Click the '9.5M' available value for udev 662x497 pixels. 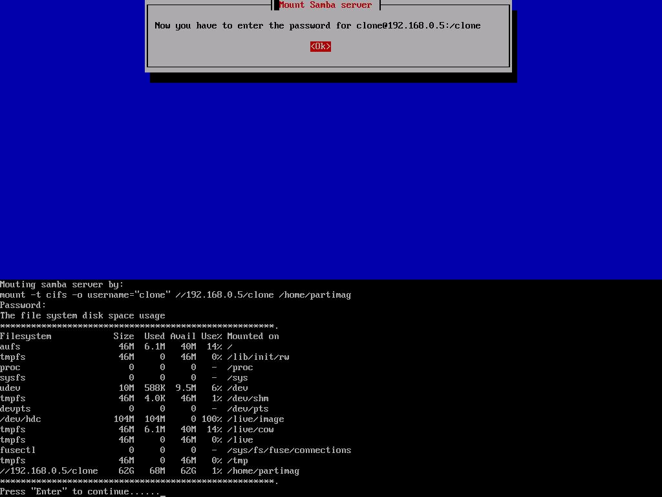point(186,388)
